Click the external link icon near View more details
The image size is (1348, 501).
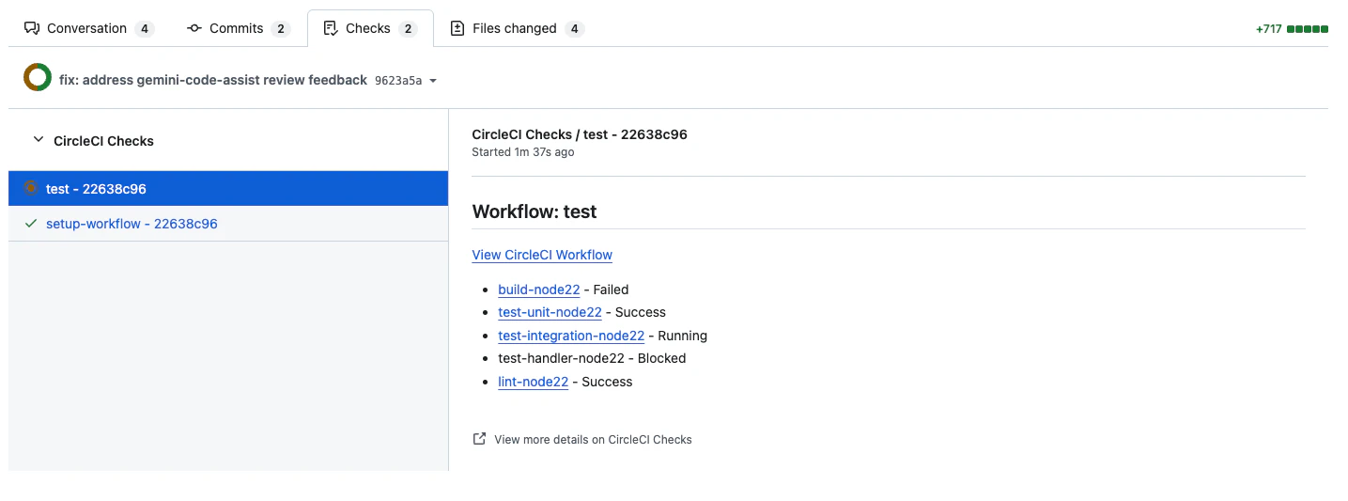[x=479, y=438]
